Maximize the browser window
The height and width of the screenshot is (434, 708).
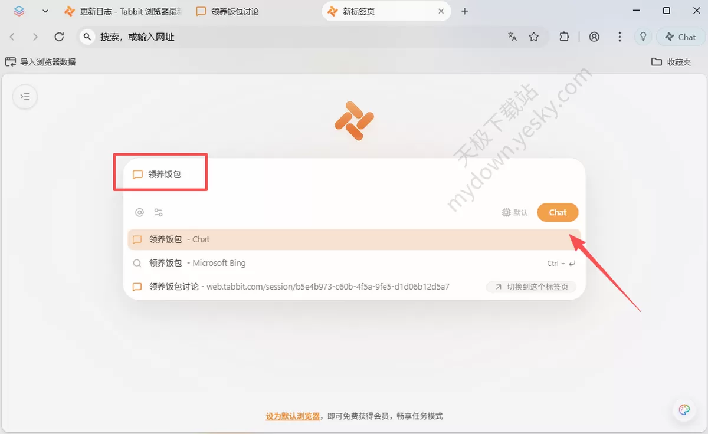(x=667, y=11)
